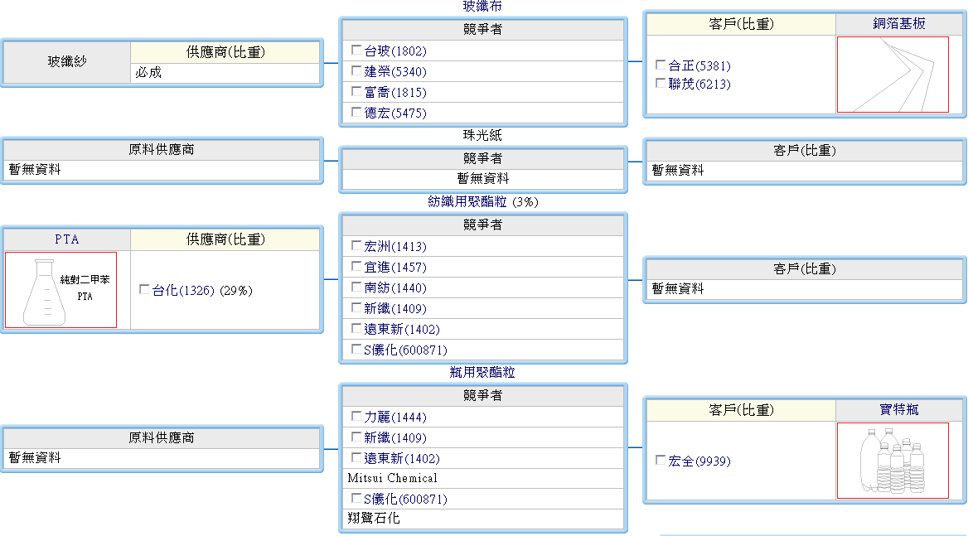Select the 合正(5381) customer checkbox

(x=661, y=65)
